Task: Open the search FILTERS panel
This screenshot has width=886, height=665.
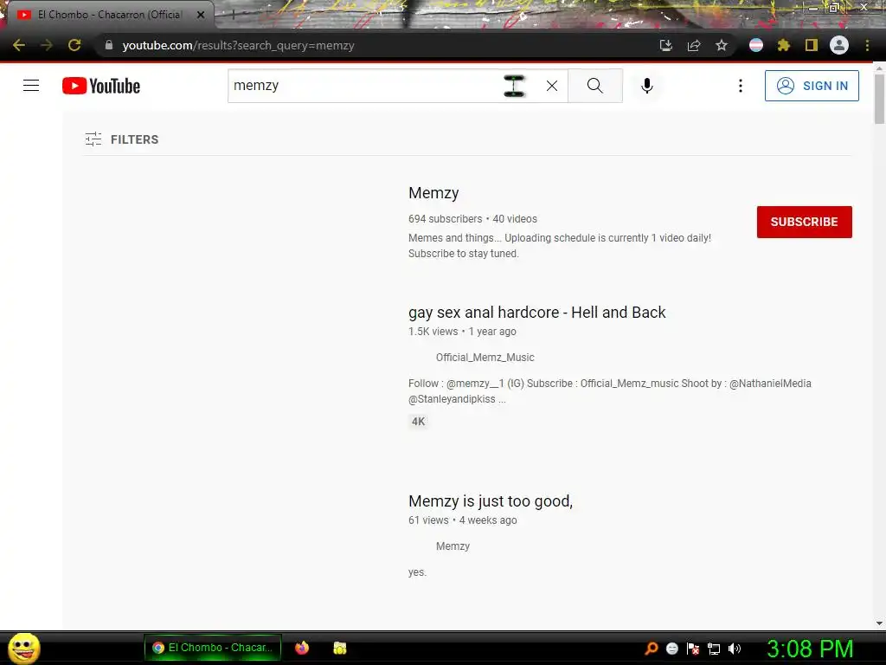Action: point(121,139)
